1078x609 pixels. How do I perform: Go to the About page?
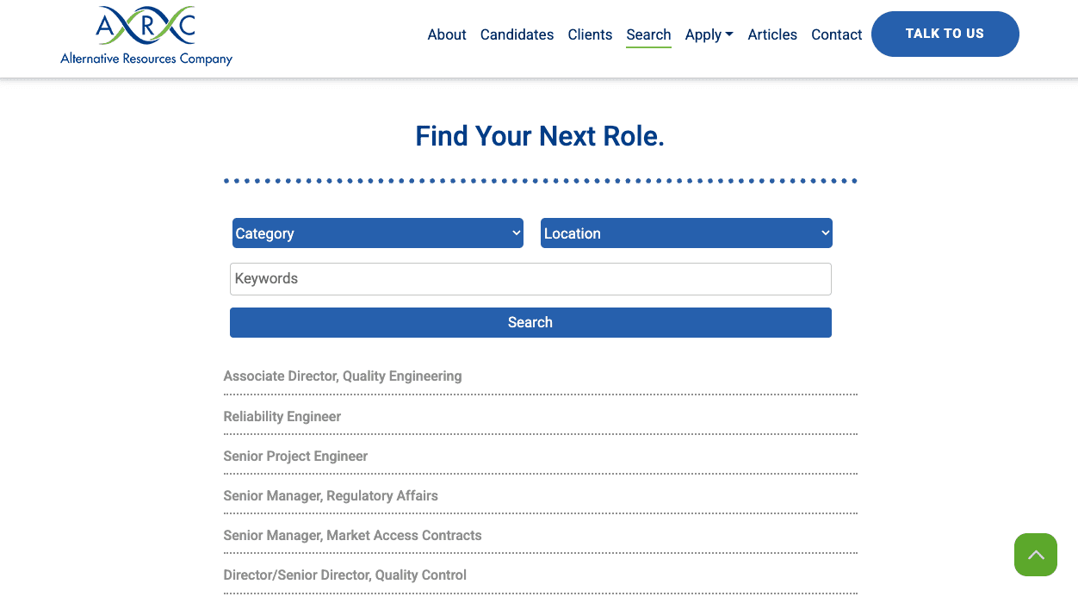pyautogui.click(x=447, y=34)
